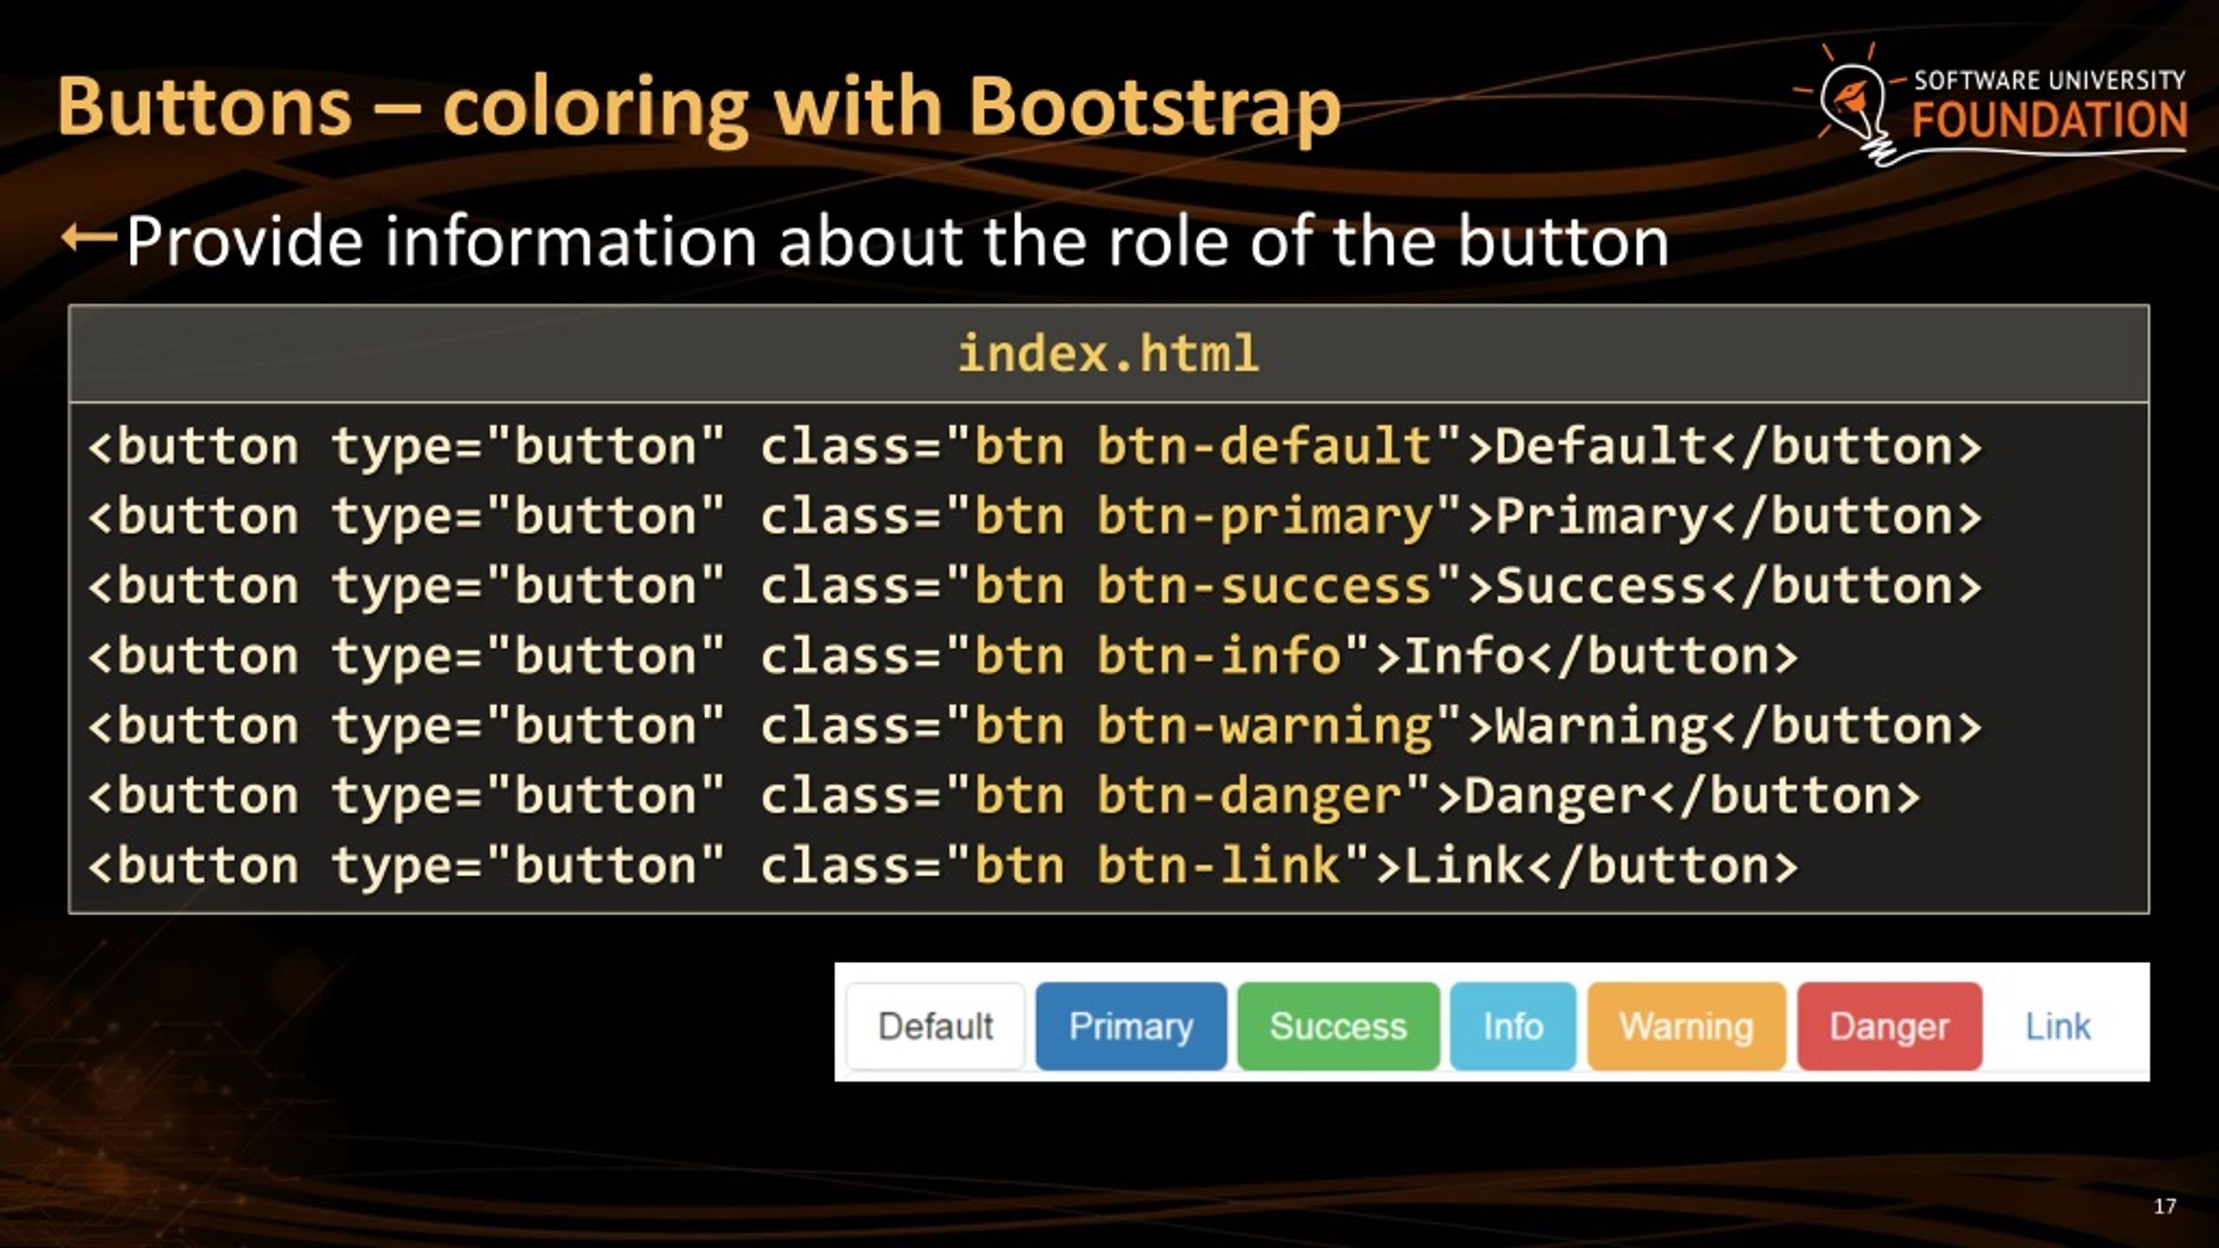
Task: Click the Software University Foundation logo
Action: (1990, 106)
